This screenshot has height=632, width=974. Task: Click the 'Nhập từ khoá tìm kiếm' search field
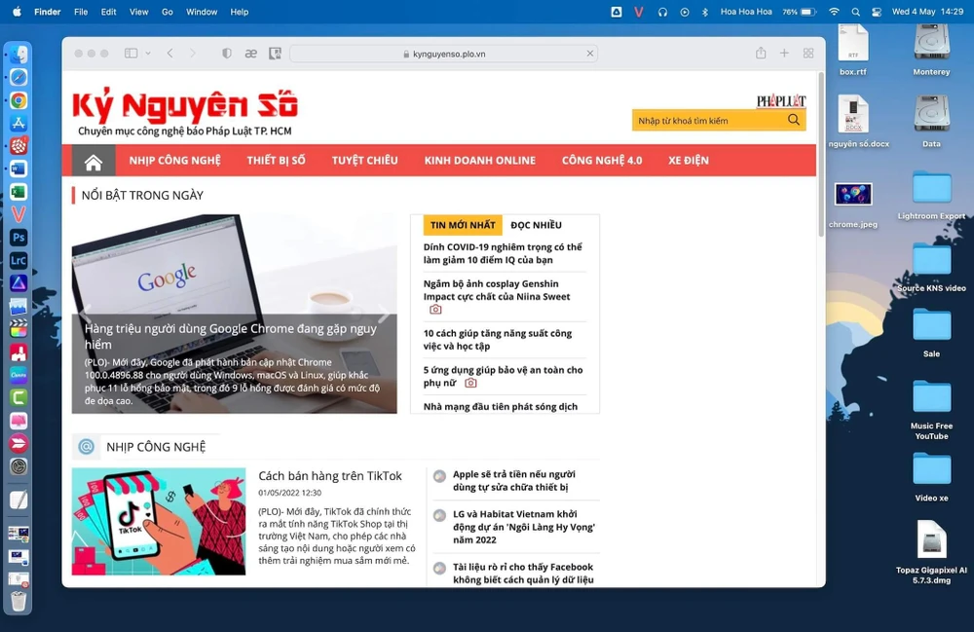[x=707, y=121]
